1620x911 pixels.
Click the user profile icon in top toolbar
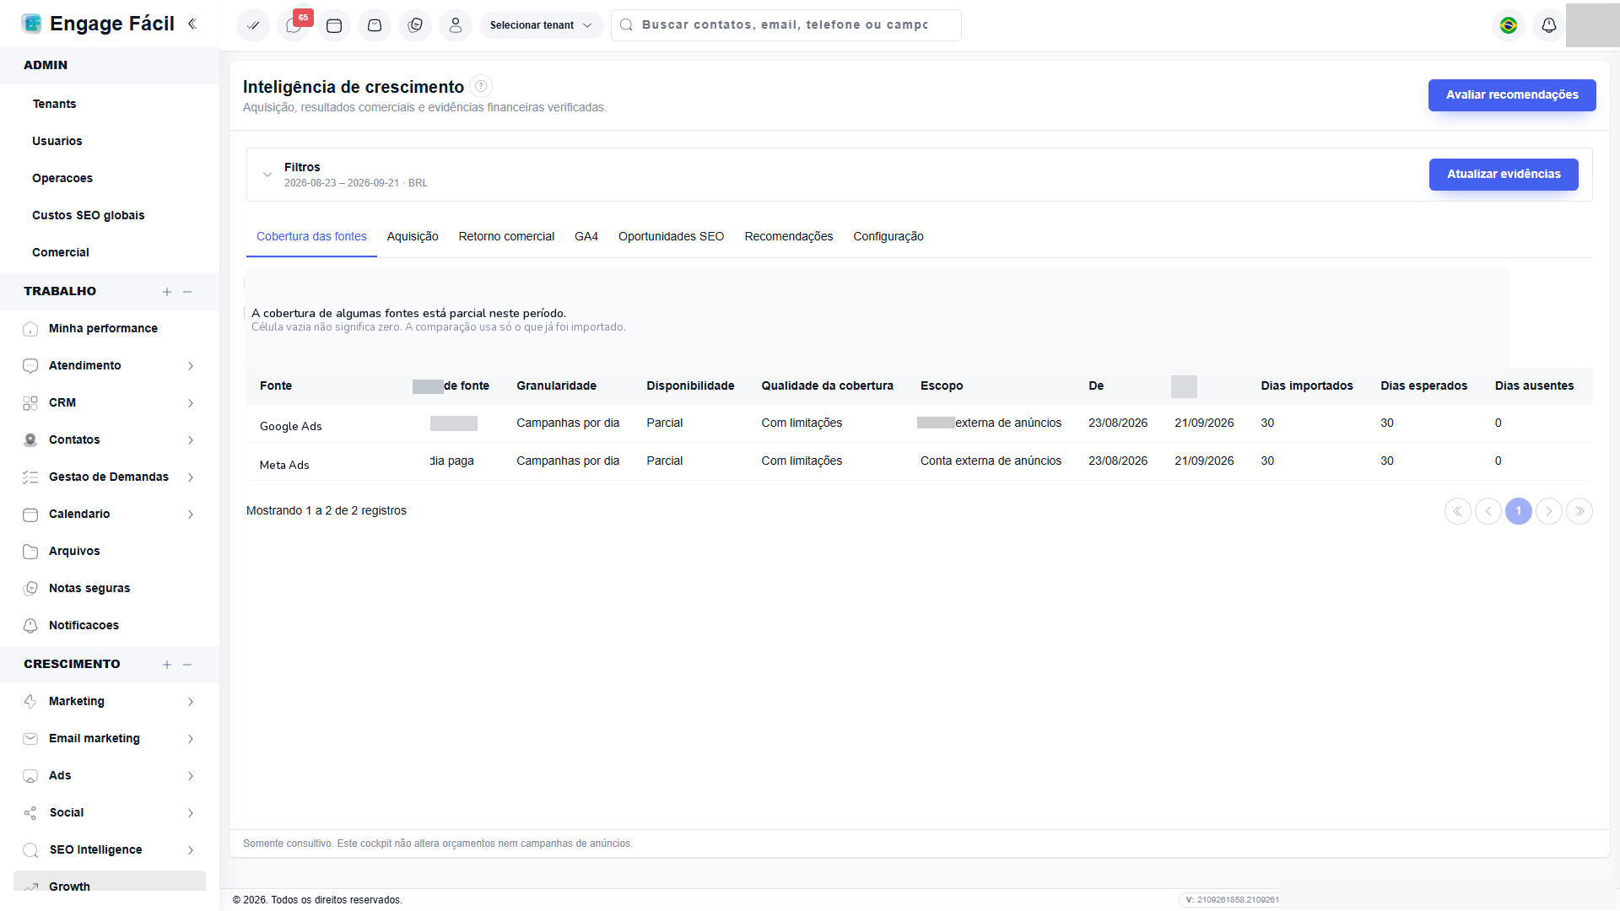point(456,25)
